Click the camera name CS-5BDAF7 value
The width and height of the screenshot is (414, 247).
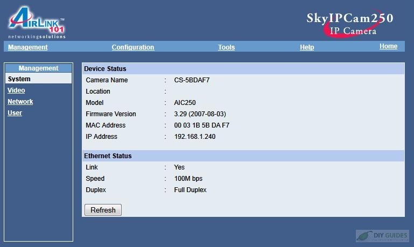(192, 80)
